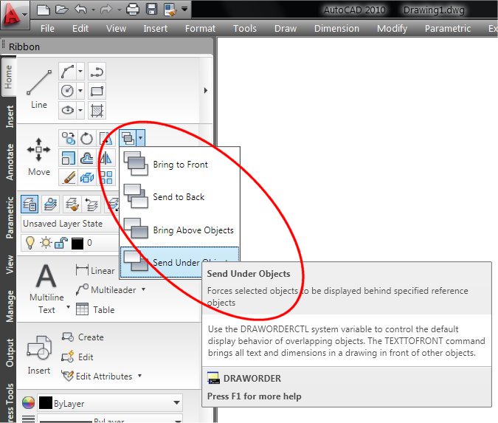Open the File menu
The image size is (498, 423).
point(47,29)
